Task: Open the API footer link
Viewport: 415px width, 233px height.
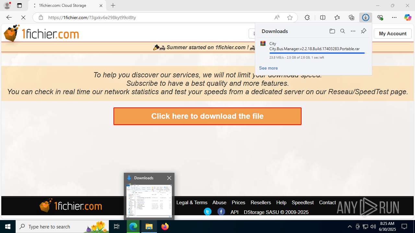Action: 234,212
